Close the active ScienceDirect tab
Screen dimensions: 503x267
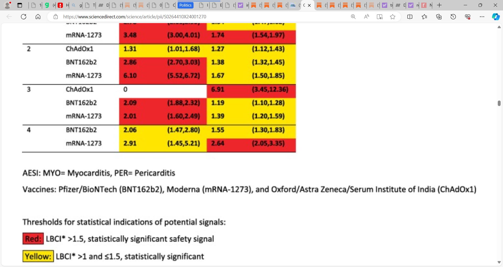309,5
